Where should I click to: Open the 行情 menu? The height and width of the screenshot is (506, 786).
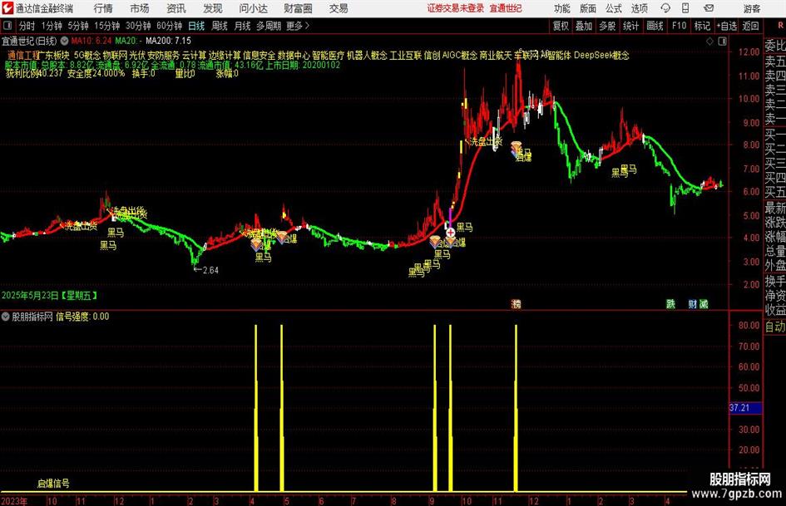(103, 8)
